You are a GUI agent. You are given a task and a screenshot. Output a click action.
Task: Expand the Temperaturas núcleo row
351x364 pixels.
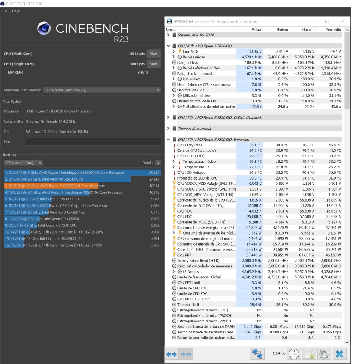(x=174, y=161)
